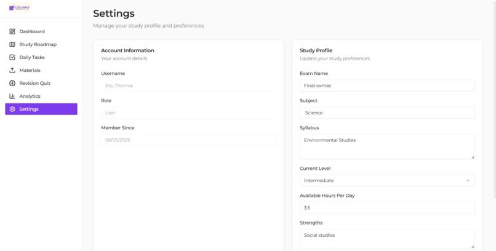Click the Analytics bar chart icon
Image resolution: width=496 pixels, height=251 pixels.
12,96
